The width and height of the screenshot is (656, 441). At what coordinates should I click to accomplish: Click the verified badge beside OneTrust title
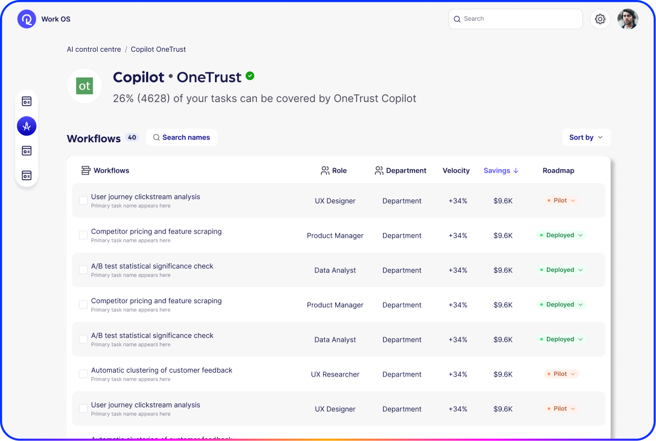[250, 76]
